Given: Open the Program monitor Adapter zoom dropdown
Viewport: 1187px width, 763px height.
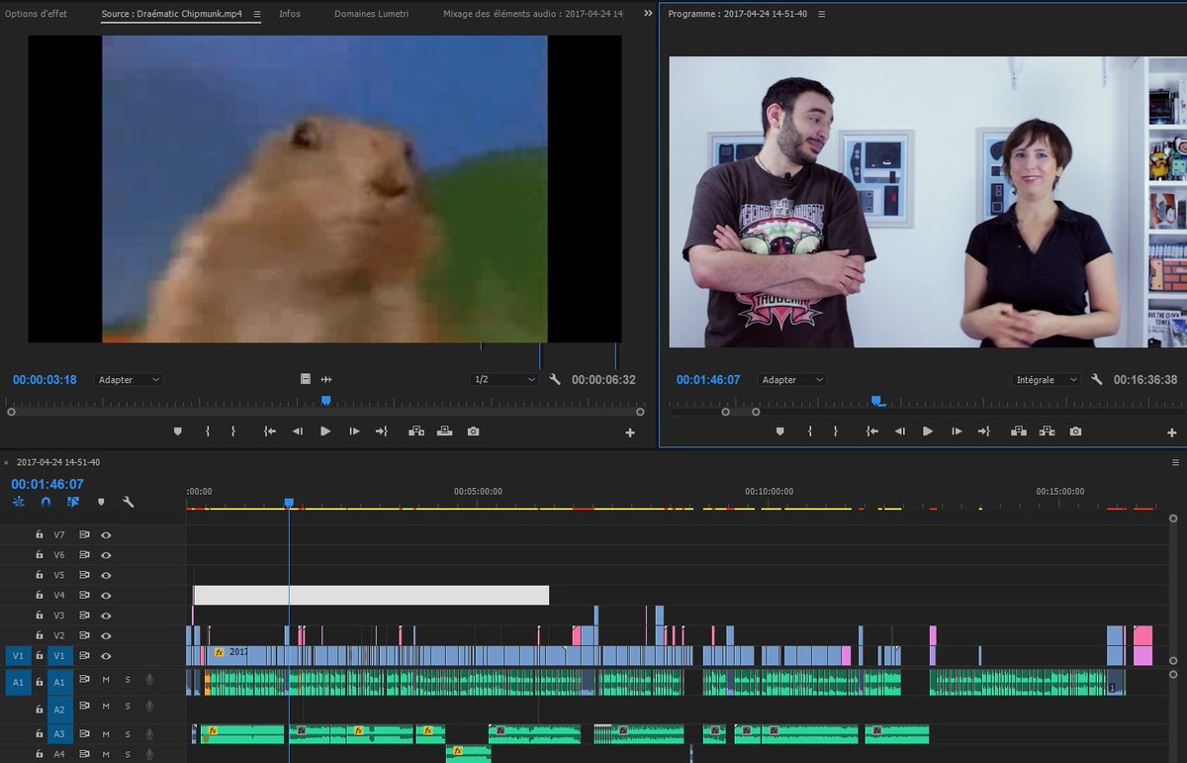Looking at the screenshot, I should point(792,379).
